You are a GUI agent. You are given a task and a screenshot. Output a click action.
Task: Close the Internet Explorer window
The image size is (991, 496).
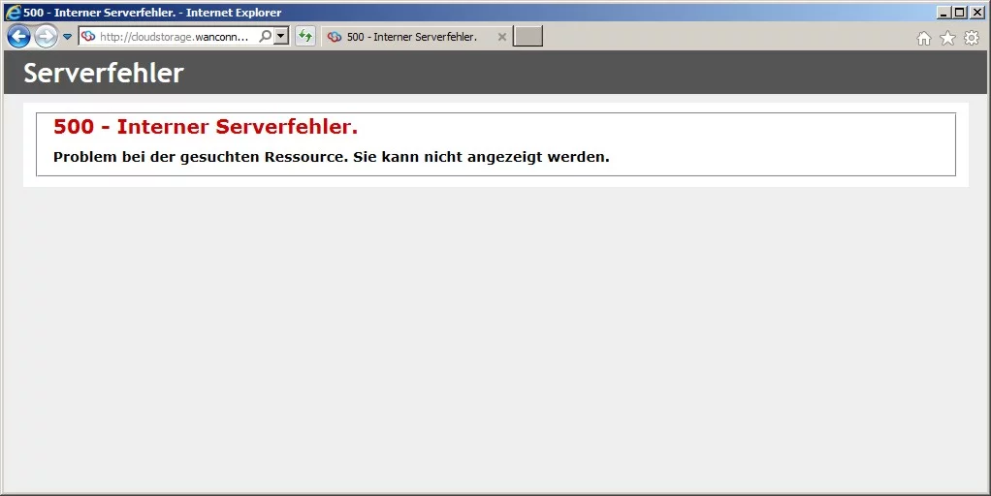(x=976, y=12)
